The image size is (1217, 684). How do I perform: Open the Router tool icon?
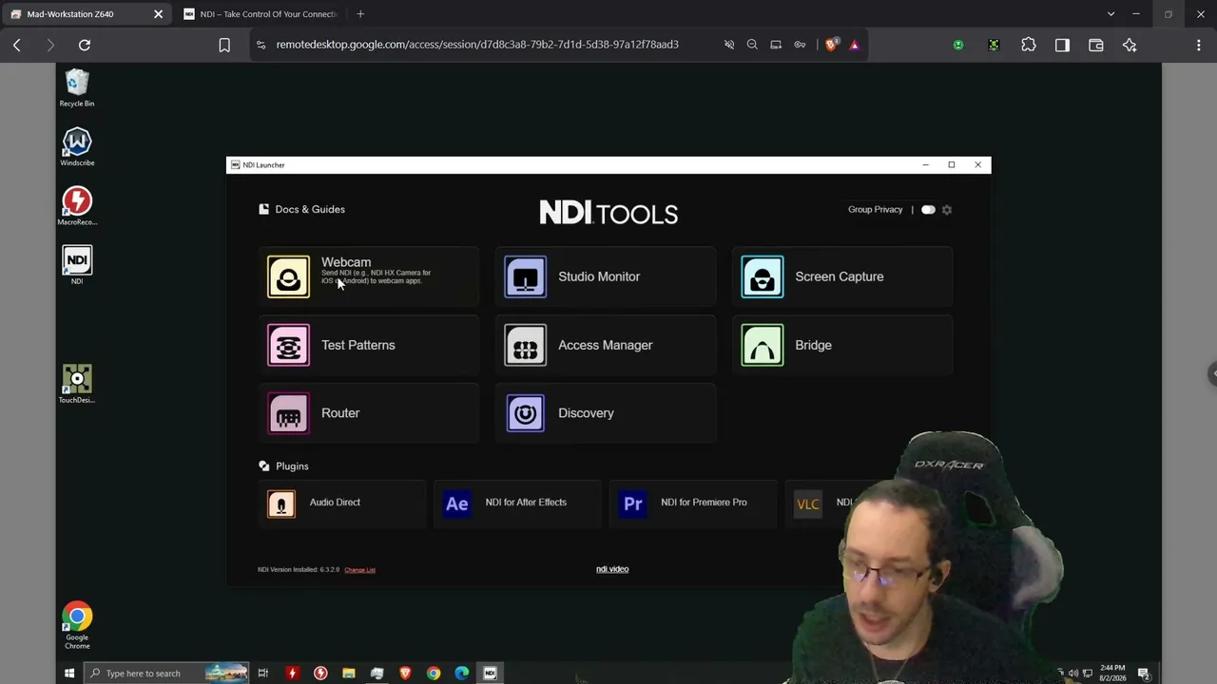point(288,413)
